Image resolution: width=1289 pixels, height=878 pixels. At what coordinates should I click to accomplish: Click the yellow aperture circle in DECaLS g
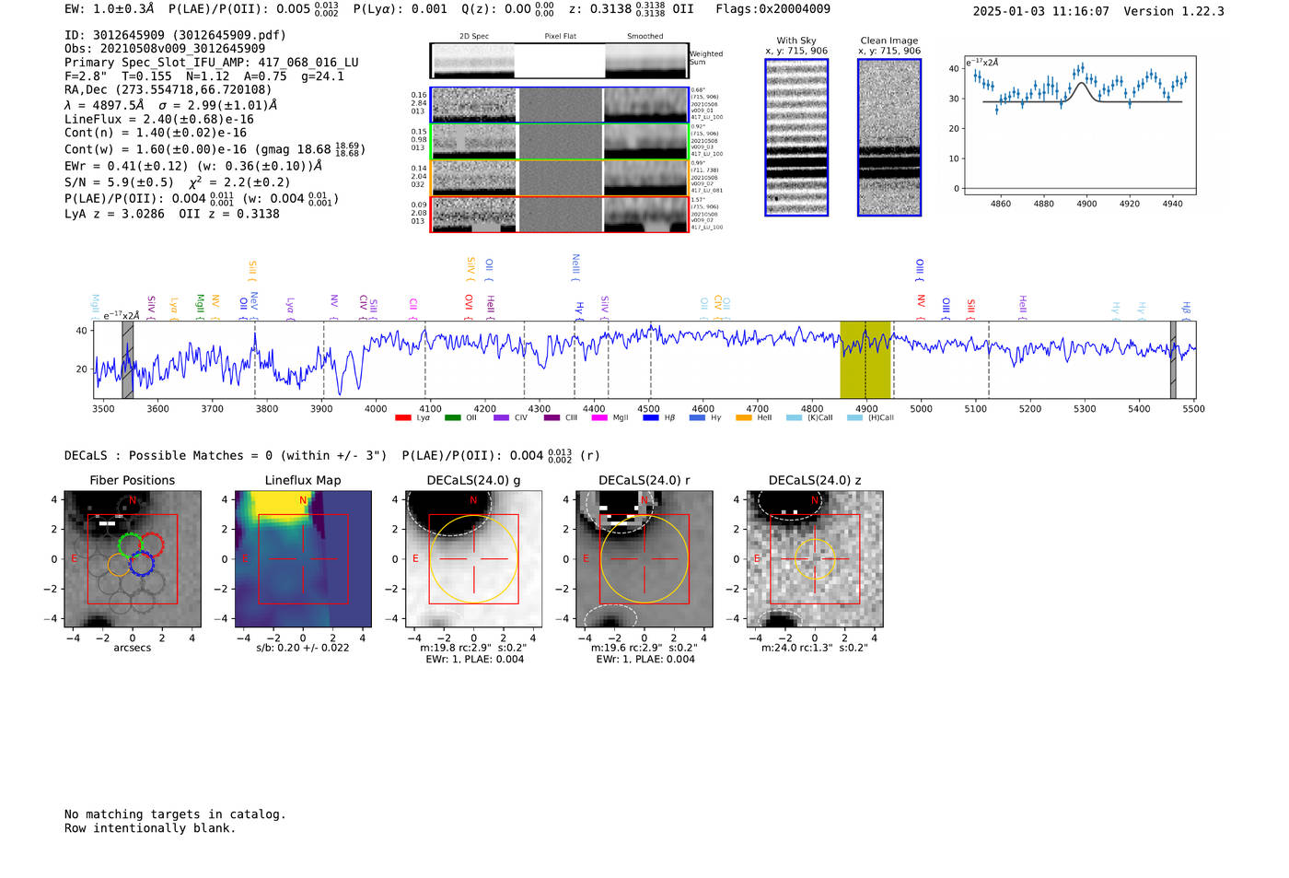473,559
